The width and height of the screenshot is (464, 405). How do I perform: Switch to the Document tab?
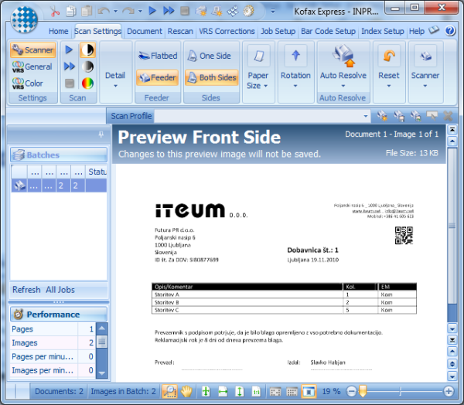coord(145,31)
